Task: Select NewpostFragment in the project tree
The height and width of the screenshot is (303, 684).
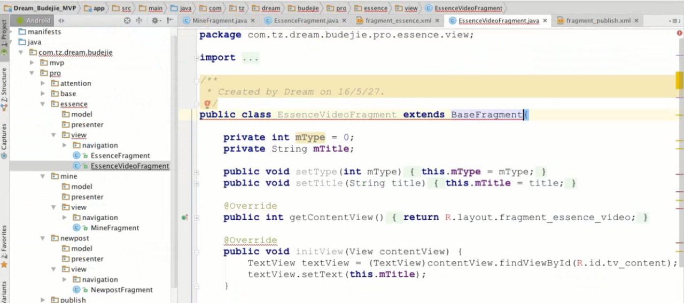Action: click(x=122, y=290)
